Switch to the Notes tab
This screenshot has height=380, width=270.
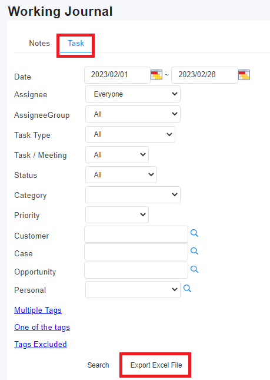point(39,43)
